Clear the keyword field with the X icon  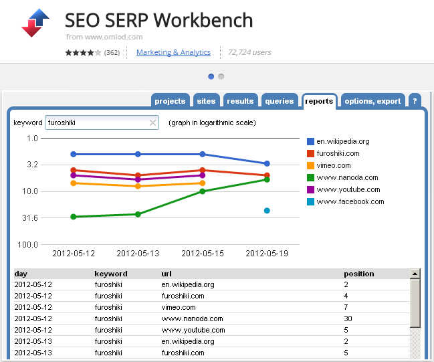pos(152,122)
